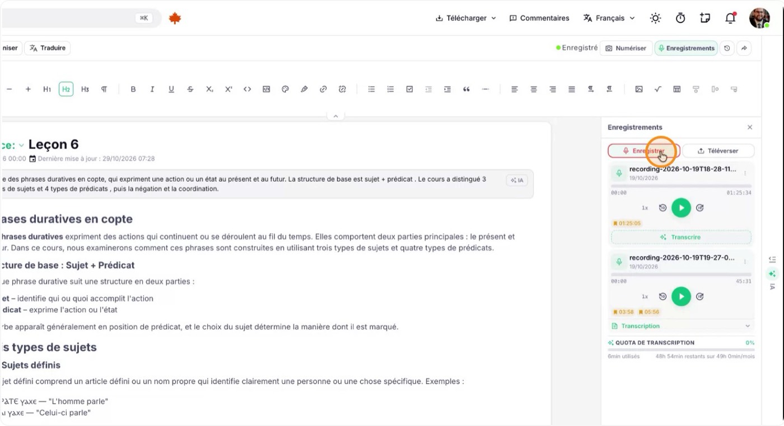Open the text color palette icon
This screenshot has height=426, width=784.
point(285,89)
